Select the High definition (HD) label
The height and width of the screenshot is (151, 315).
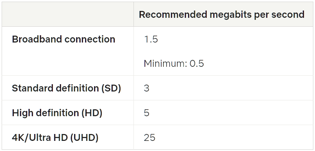coord(57,113)
